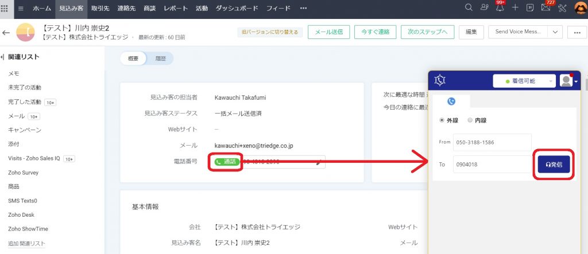Open the calendar icon in top bar
588x254 pixels.
530,8
